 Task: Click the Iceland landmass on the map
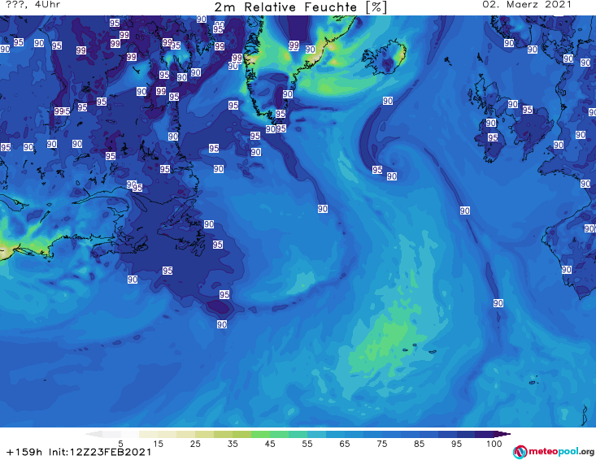point(385,59)
